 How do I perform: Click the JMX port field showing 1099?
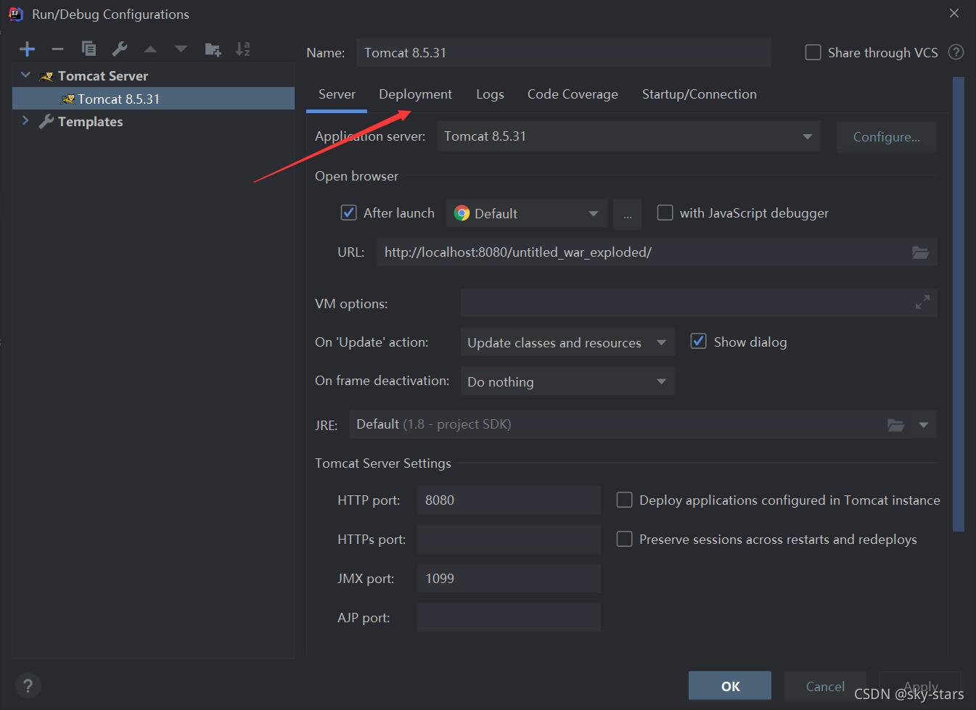click(x=509, y=579)
